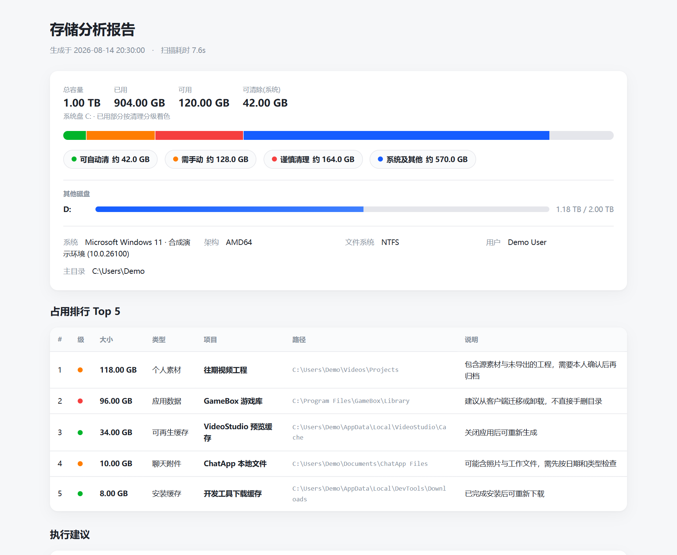Click the 10.00 GB size value
677x555 pixels.
point(116,464)
